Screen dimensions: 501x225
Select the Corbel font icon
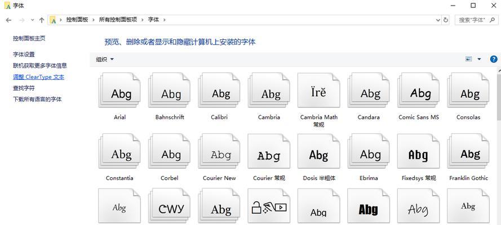pos(169,151)
